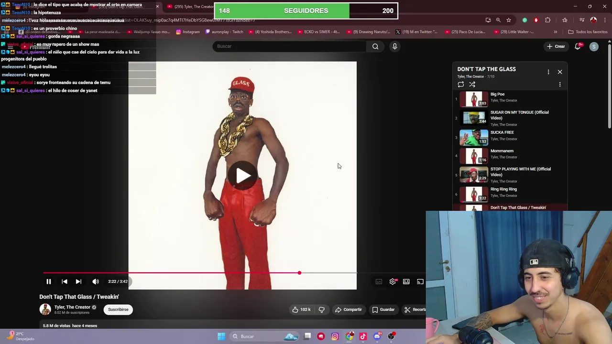Image resolution: width=612 pixels, height=344 pixels.
Task: Open the M en Twitter bookmark
Action: point(416,32)
